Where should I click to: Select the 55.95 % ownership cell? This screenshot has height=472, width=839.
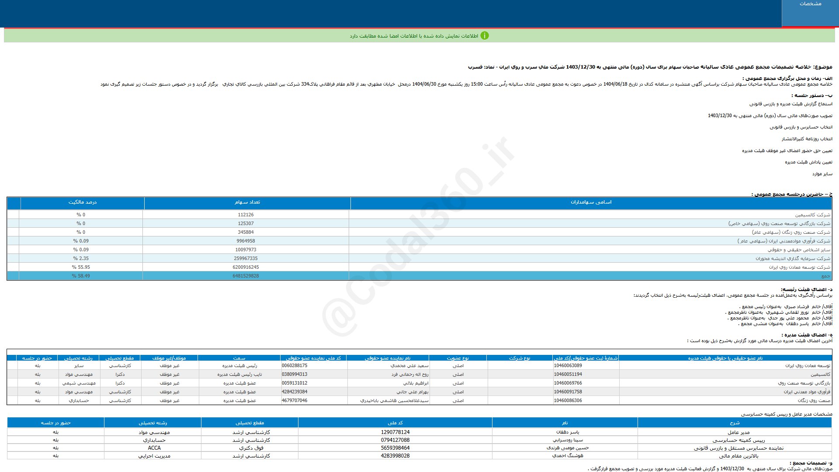tap(81, 267)
